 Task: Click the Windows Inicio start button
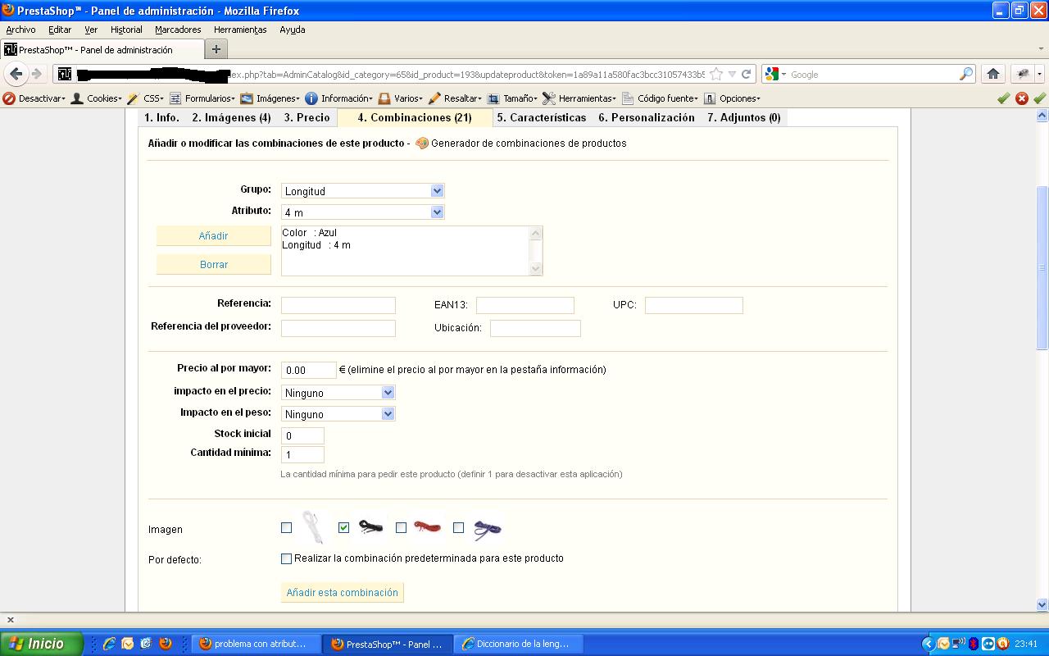coord(41,644)
